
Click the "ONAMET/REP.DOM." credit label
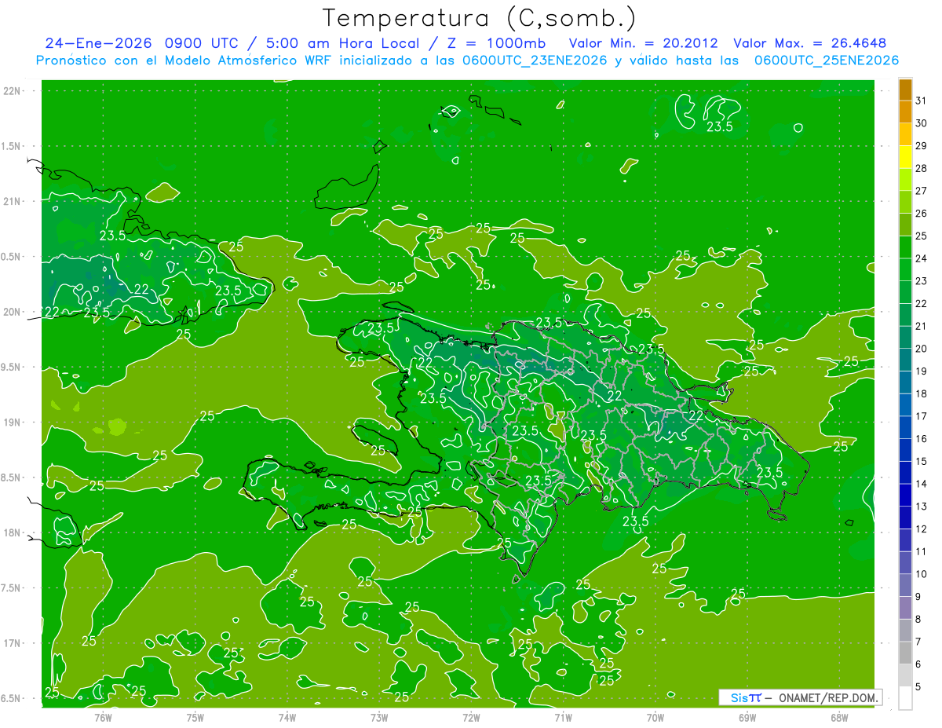coord(828,697)
